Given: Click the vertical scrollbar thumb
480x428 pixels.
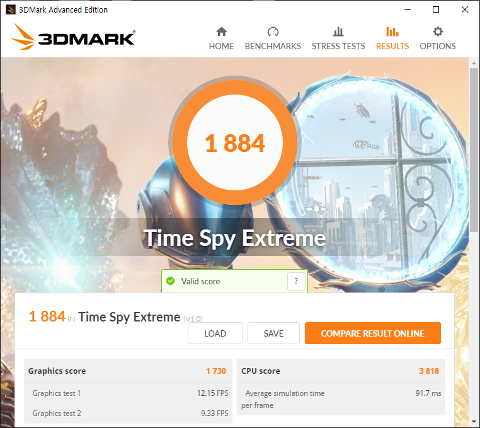Looking at the screenshot, I should coord(474,149).
